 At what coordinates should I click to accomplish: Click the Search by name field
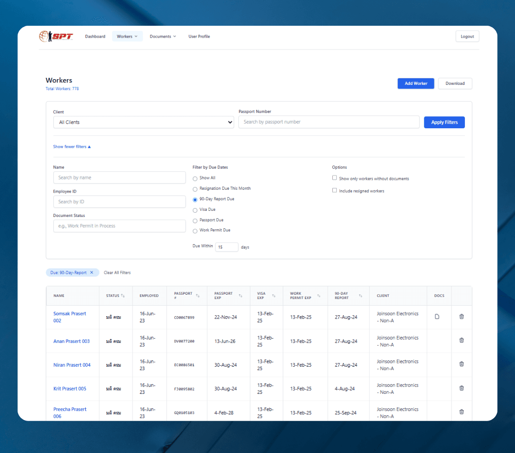120,177
